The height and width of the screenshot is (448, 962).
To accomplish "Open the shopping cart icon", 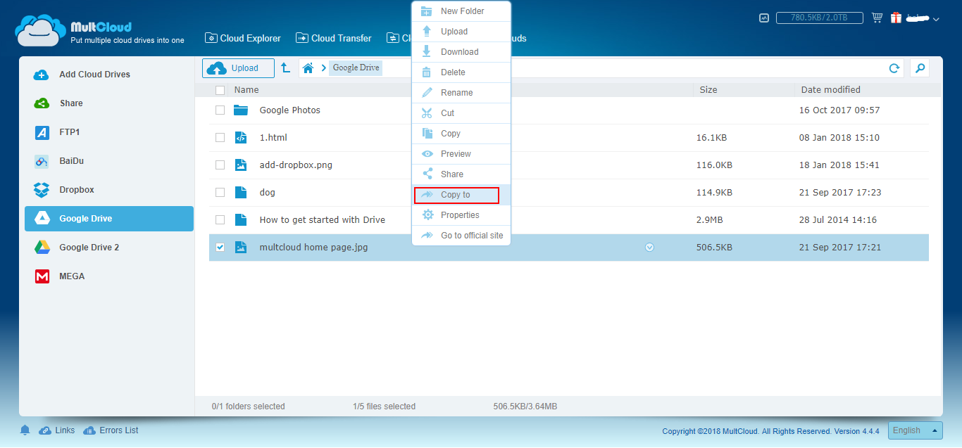I will point(877,18).
